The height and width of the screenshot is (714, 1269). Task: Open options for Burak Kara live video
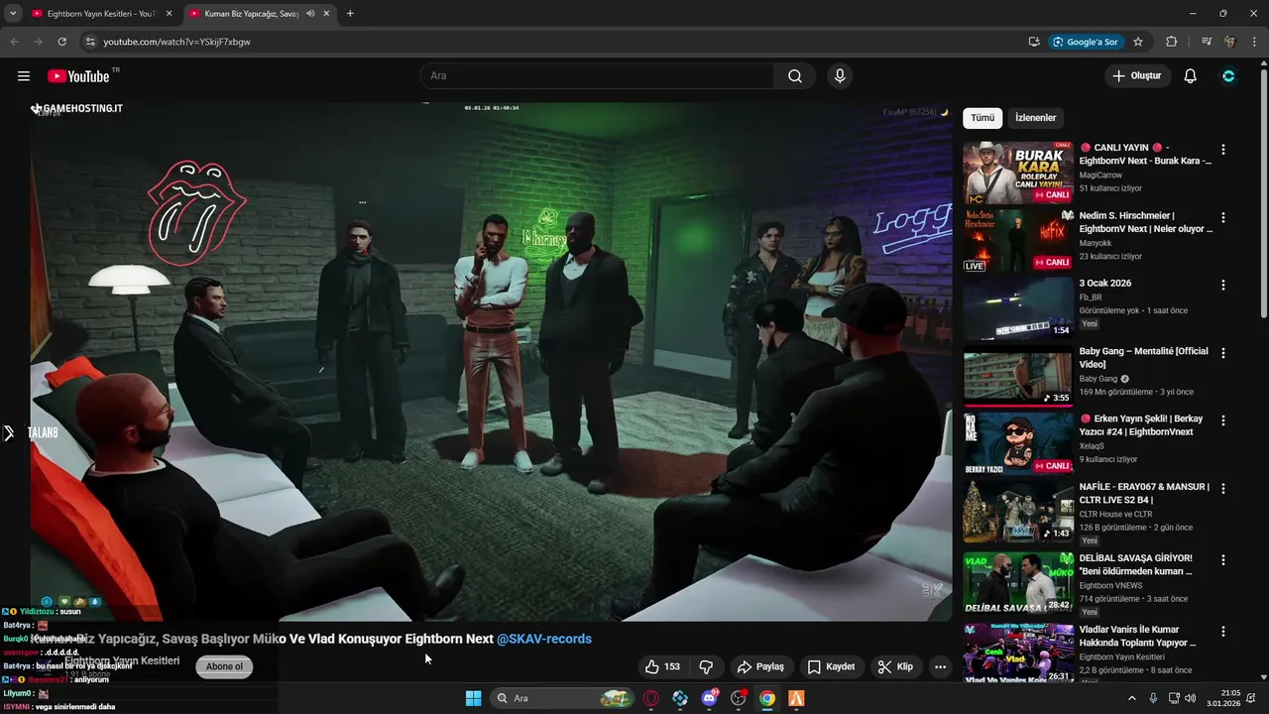[x=1222, y=150]
